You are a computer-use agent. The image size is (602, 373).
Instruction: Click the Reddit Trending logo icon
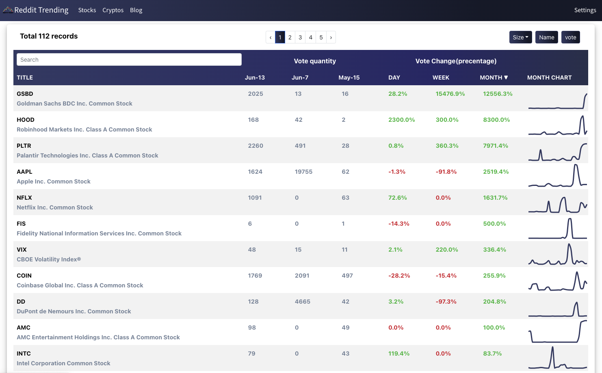(x=8, y=10)
